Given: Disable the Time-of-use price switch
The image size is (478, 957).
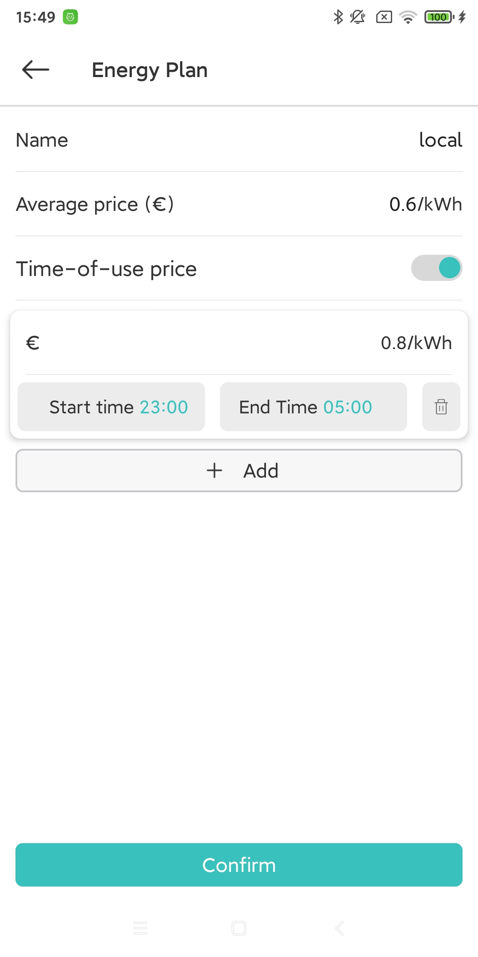Looking at the screenshot, I should 436,268.
